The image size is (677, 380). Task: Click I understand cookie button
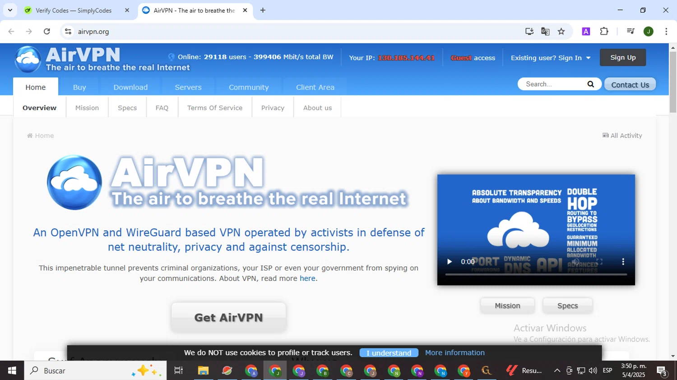click(389, 353)
